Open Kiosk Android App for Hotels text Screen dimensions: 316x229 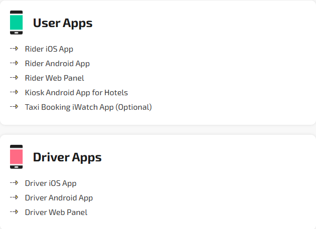point(76,93)
